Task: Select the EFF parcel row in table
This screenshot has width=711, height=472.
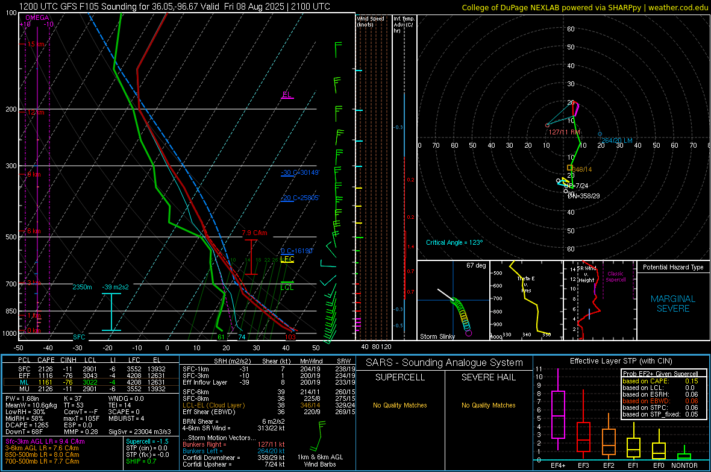Action: 91,376
